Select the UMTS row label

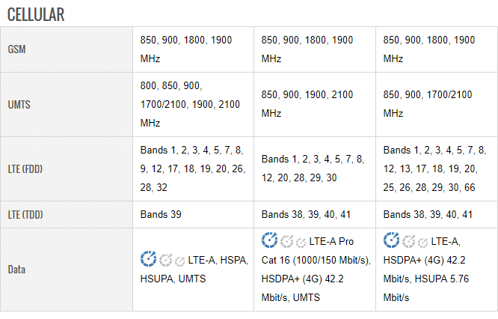(18, 104)
